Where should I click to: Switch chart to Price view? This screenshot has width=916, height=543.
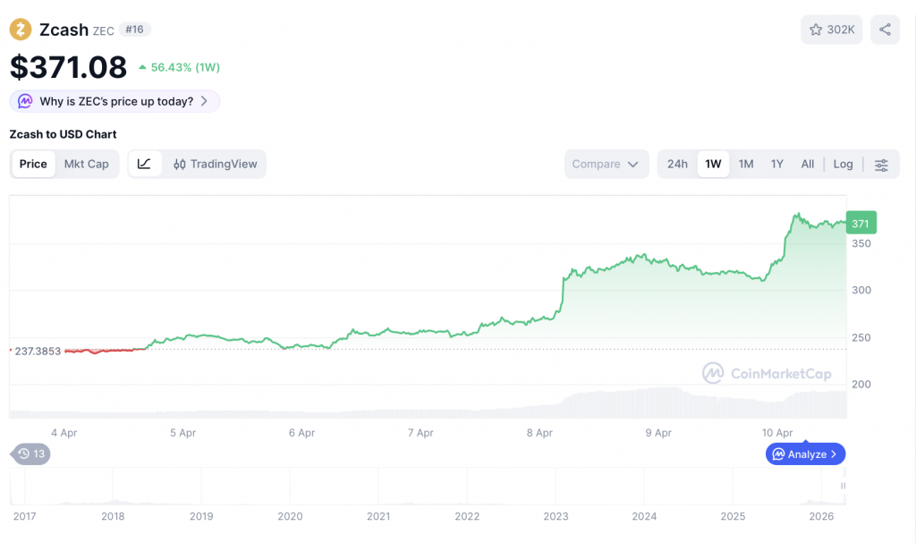click(33, 164)
